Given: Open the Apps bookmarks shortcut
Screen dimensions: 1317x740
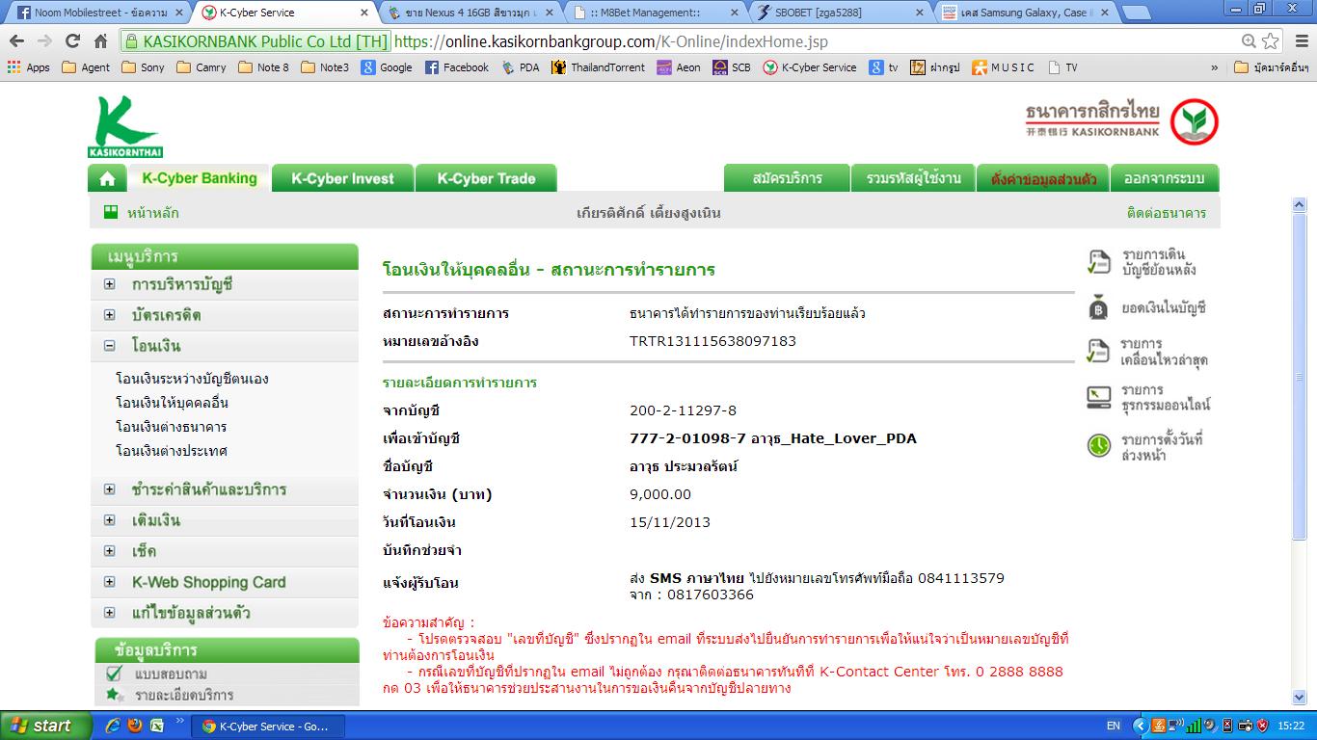Looking at the screenshot, I should point(29,67).
